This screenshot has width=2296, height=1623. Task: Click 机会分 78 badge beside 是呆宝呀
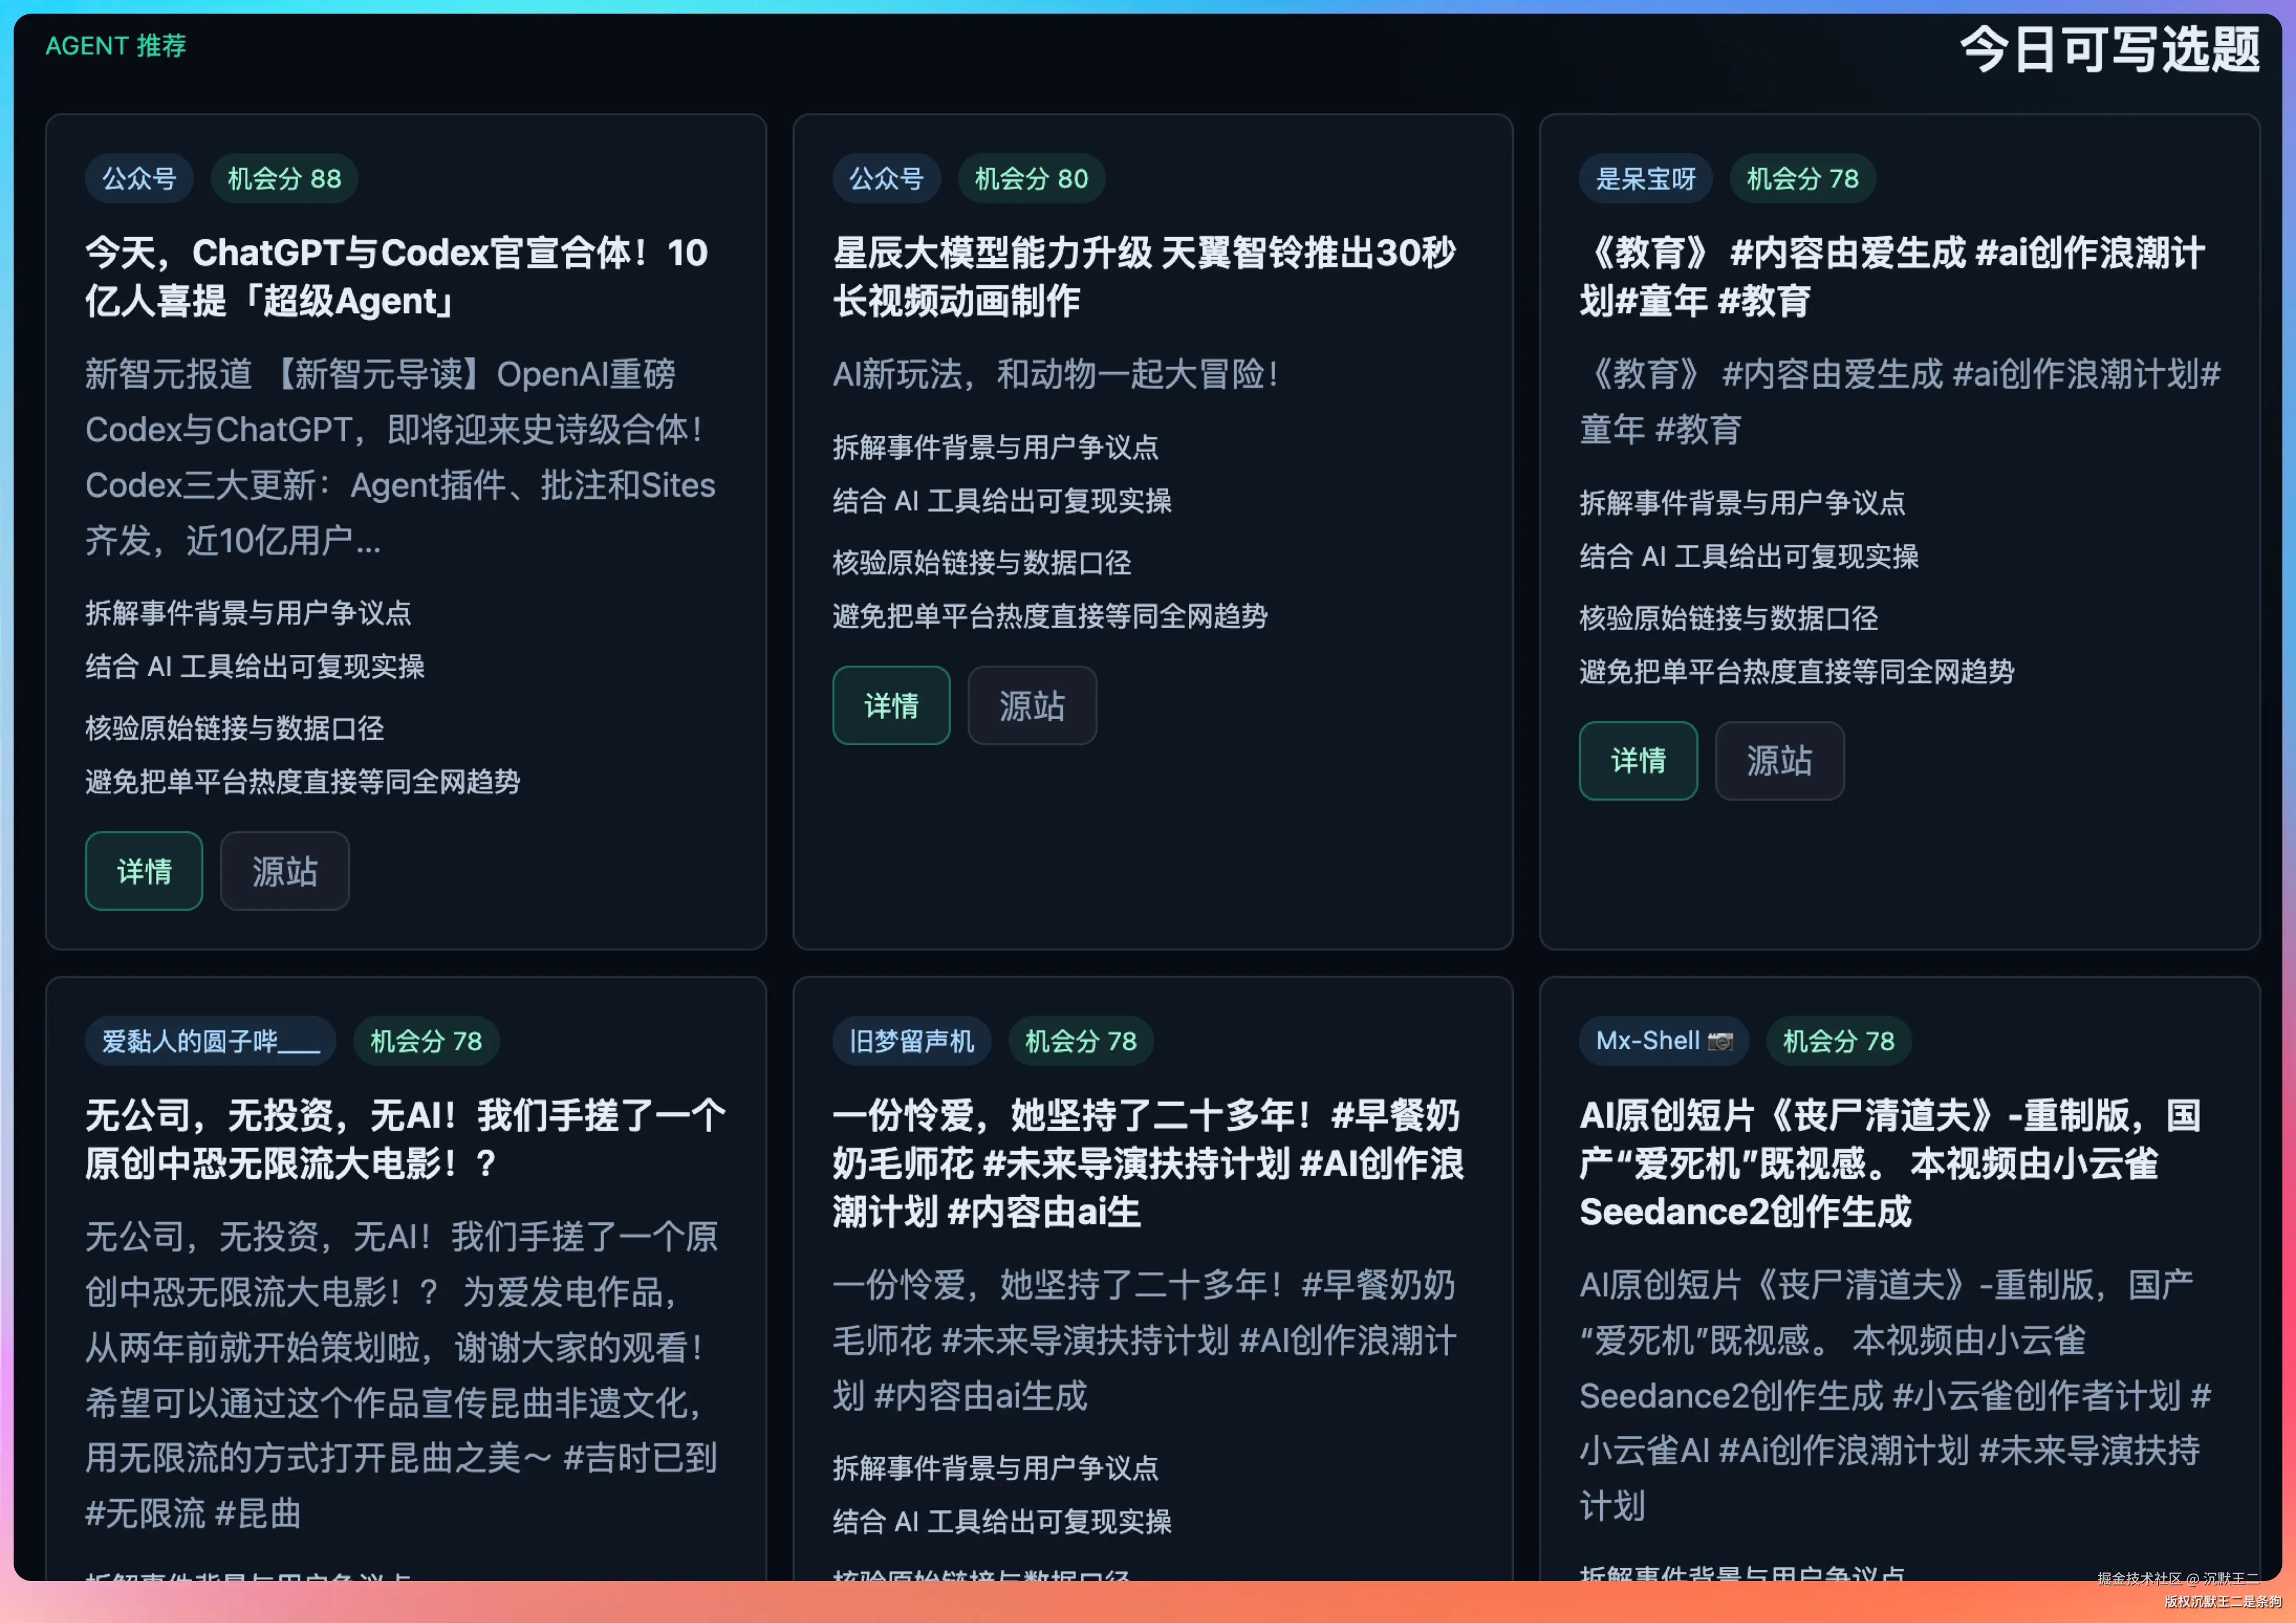(x=1802, y=179)
